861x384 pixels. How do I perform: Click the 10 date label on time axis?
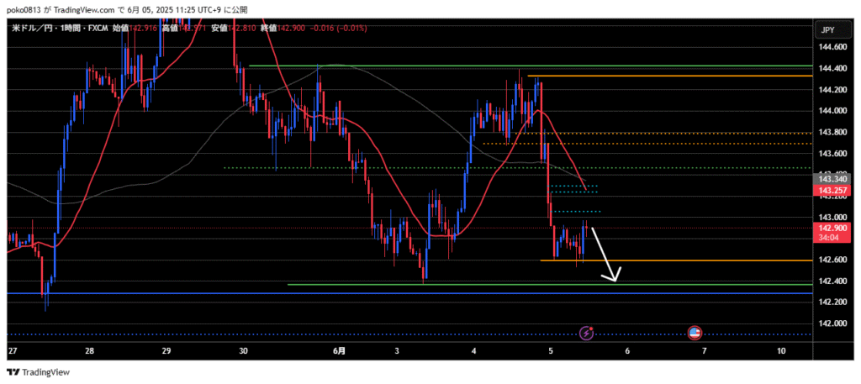pos(782,350)
